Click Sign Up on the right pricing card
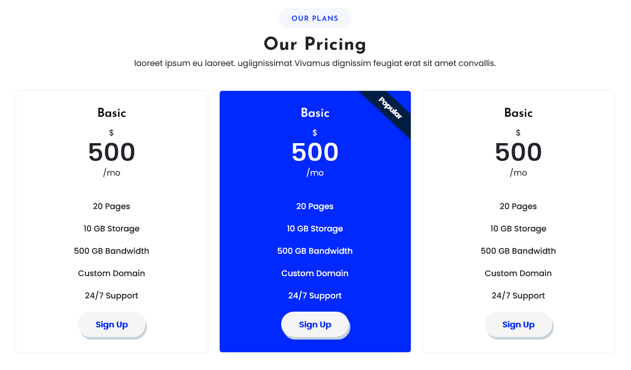The width and height of the screenshot is (631, 370). [518, 324]
